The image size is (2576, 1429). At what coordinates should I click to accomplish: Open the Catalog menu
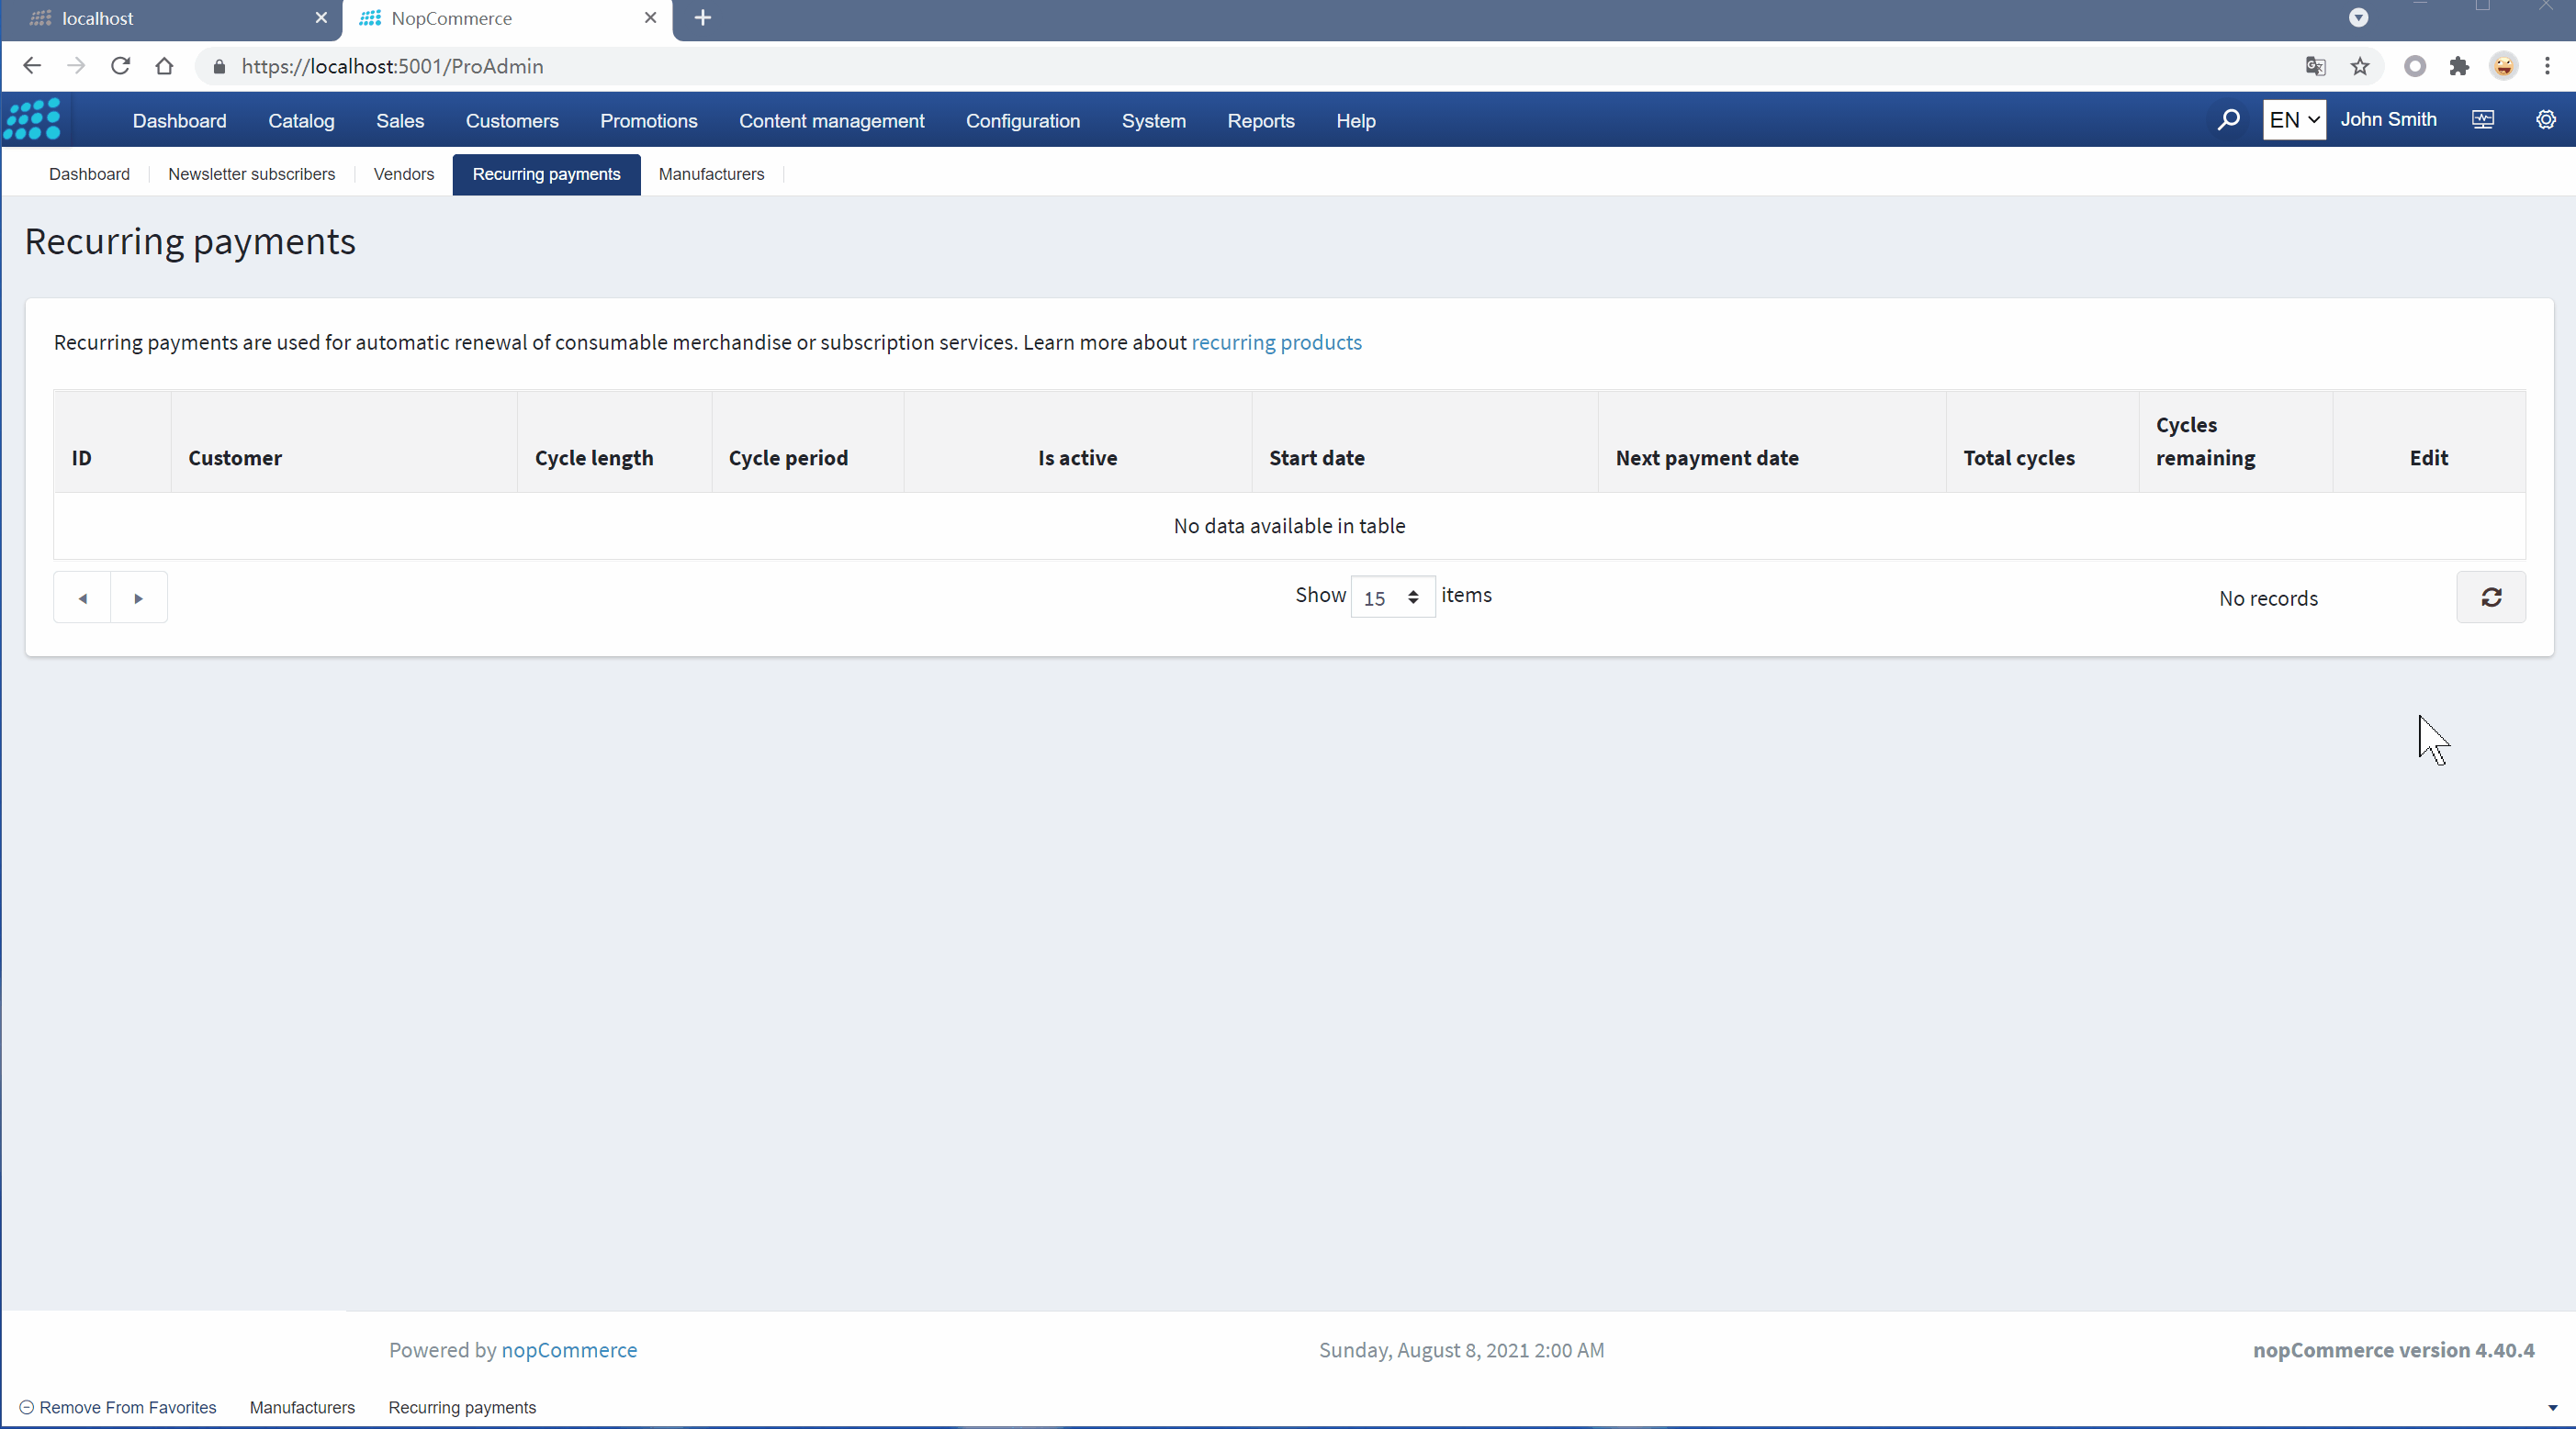[301, 121]
